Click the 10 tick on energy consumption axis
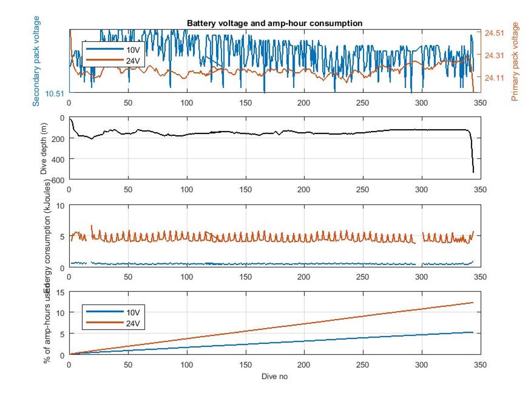The image size is (531, 398). (x=62, y=206)
